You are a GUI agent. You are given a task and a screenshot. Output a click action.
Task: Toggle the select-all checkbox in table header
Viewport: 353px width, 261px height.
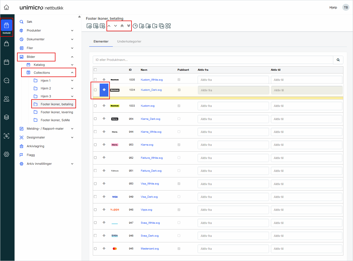pos(95,70)
